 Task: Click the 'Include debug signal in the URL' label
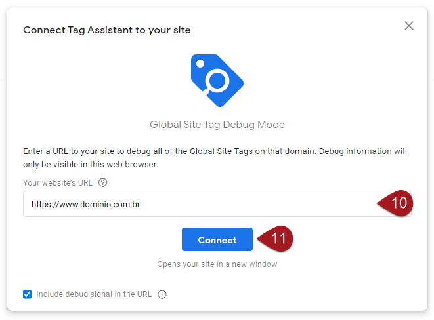pos(94,294)
